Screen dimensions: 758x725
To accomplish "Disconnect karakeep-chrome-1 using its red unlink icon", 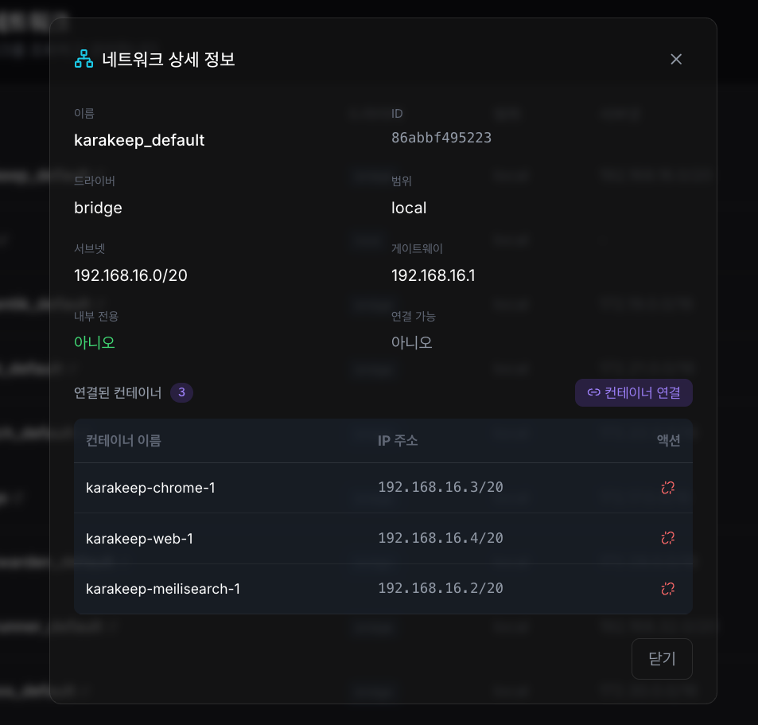I will tap(667, 487).
